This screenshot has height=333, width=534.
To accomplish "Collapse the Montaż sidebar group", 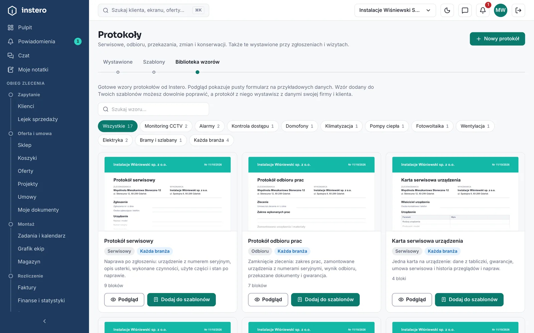I will tap(26, 224).
